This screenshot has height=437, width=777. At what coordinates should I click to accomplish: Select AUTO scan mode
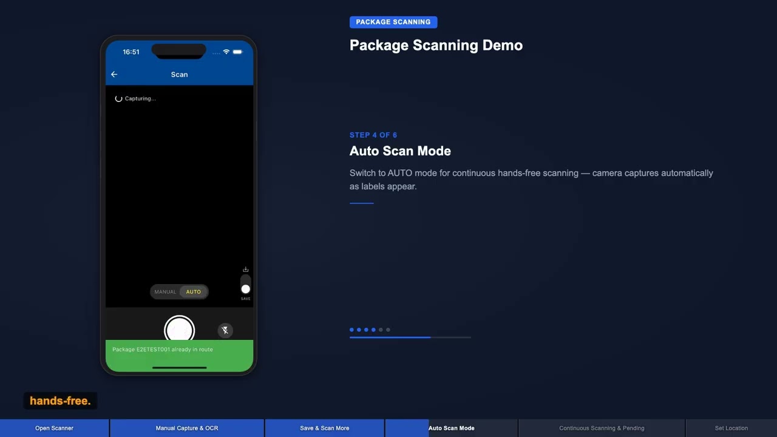[x=193, y=292]
